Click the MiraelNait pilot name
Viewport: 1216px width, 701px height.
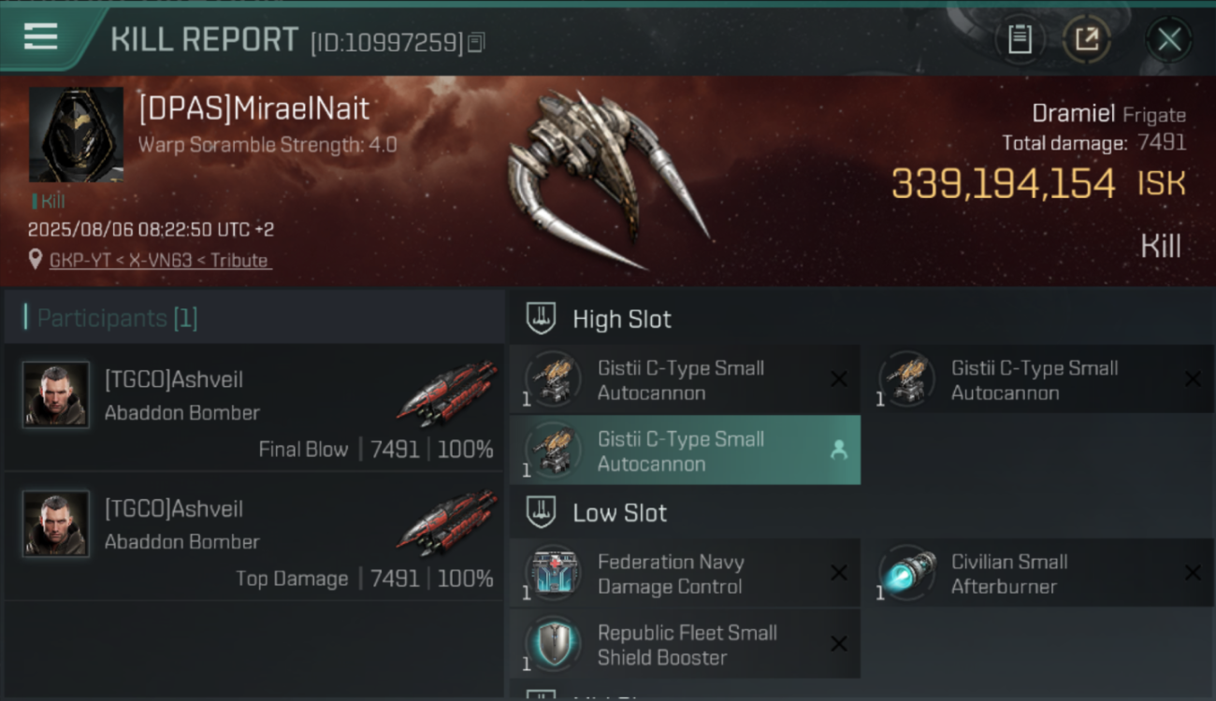[254, 108]
